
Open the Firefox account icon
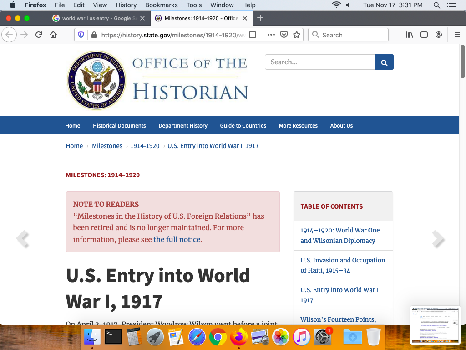[x=439, y=35]
